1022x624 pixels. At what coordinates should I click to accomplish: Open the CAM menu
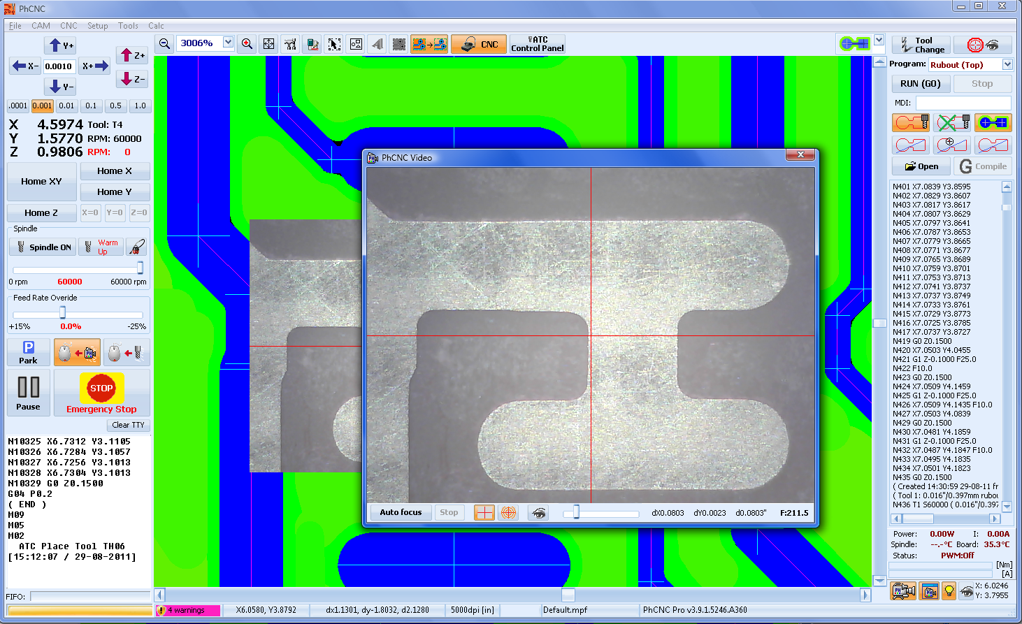pos(41,26)
